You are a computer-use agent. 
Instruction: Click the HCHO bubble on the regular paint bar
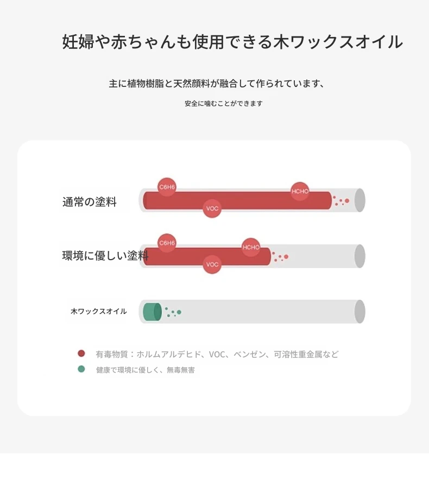coord(300,191)
